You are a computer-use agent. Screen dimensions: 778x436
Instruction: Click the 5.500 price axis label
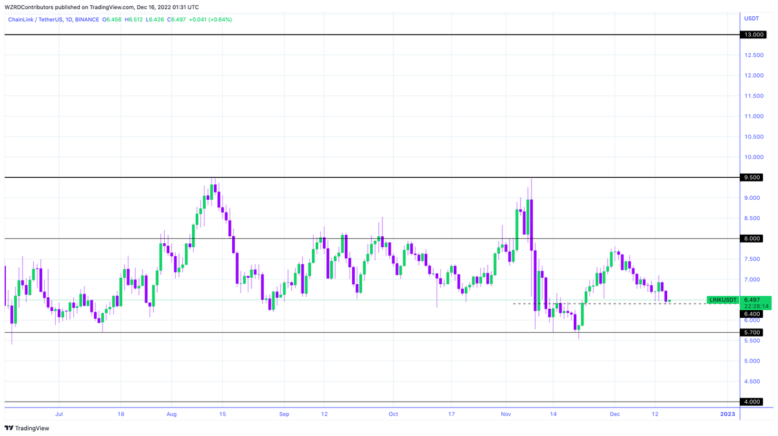coord(752,341)
